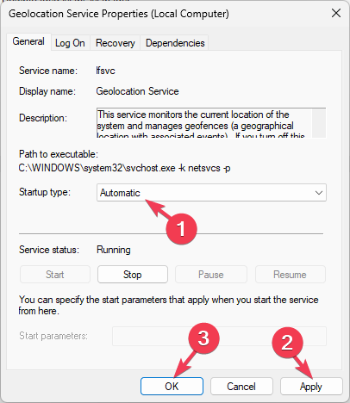Apply the startup type changes
The height and width of the screenshot is (403, 350).
pyautogui.click(x=311, y=387)
